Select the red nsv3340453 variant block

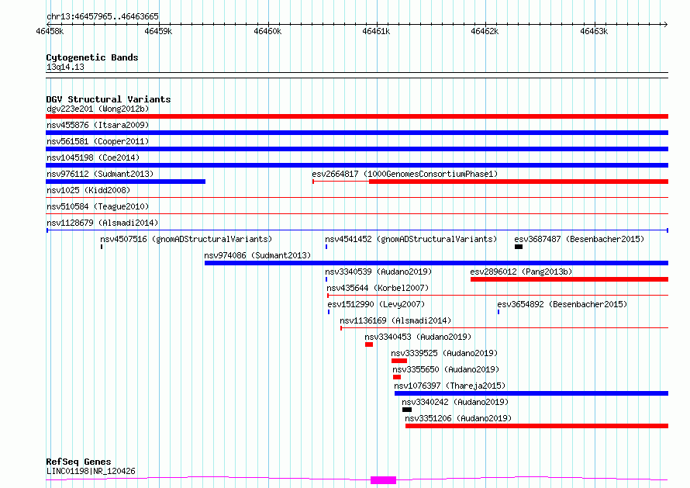pos(369,344)
